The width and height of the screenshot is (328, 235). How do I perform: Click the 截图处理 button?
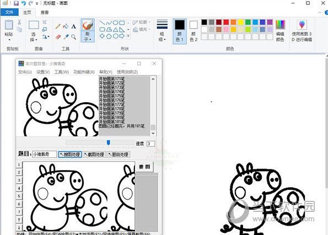[x=94, y=154]
